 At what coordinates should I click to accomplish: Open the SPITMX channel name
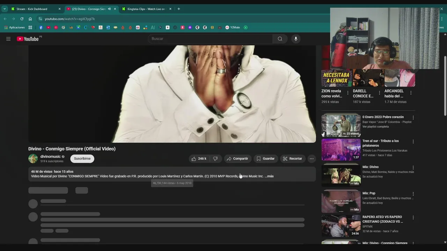coord(367,227)
